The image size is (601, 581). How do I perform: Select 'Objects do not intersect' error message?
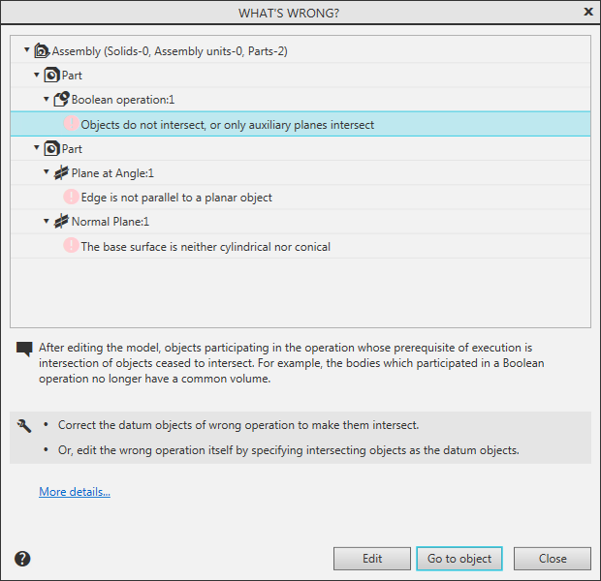click(227, 125)
